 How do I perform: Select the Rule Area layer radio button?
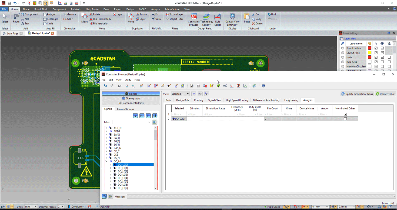pyautogui.click(x=343, y=62)
